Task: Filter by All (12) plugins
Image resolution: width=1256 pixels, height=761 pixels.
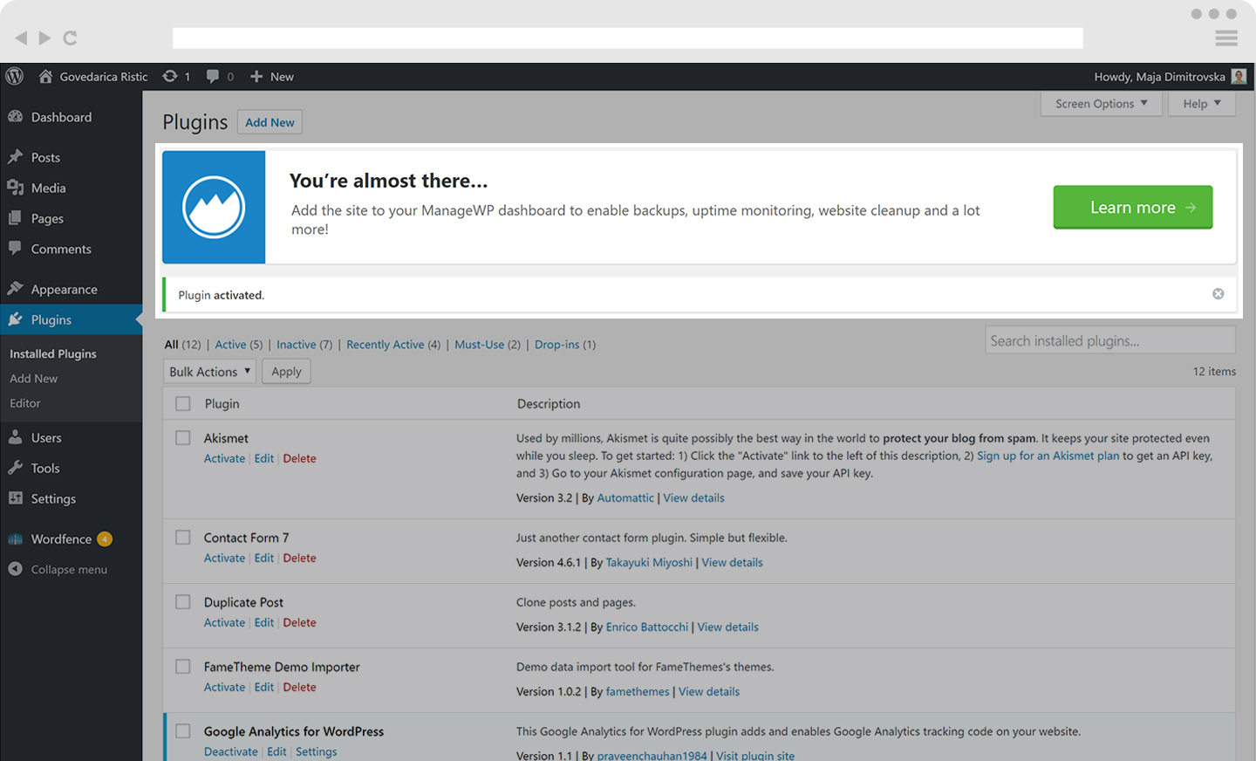Action: point(182,344)
